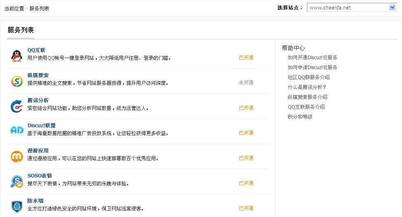Image resolution: width=402 pixels, height=217 pixels.
Task: Open help link 积分和等级
Action: tap(300, 117)
